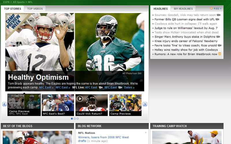Read Former Bills QB Losman signs deal headline

[x=185, y=19]
